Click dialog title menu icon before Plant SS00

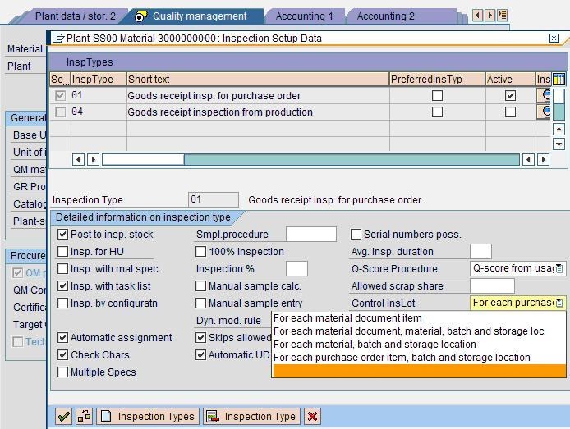click(58, 38)
